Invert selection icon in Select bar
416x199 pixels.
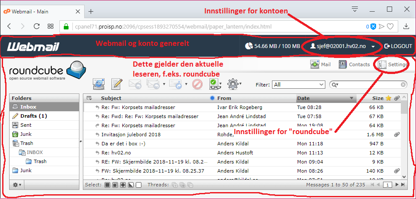131,185
